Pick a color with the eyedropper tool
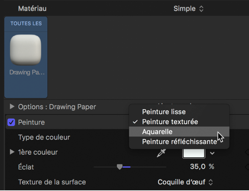 click(x=161, y=153)
